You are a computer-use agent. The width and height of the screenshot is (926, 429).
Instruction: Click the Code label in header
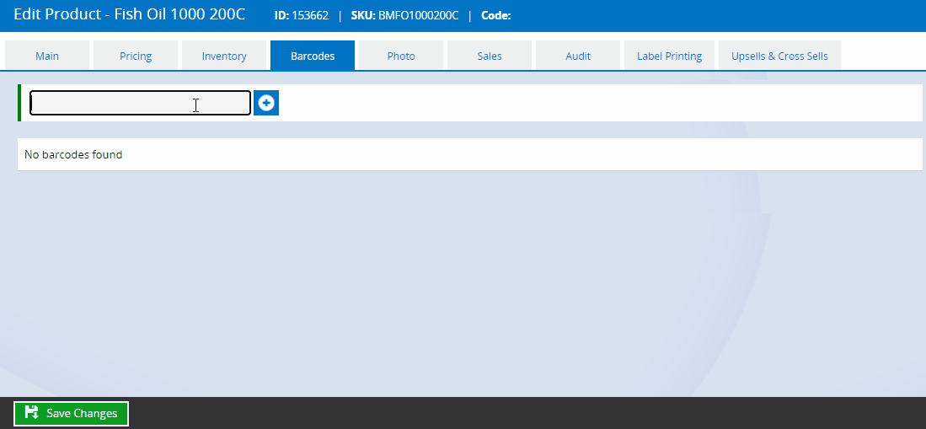tap(496, 15)
